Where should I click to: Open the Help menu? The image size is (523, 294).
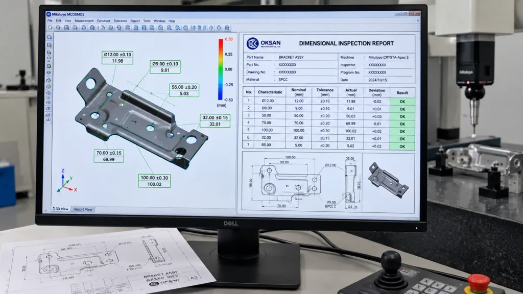172,20
